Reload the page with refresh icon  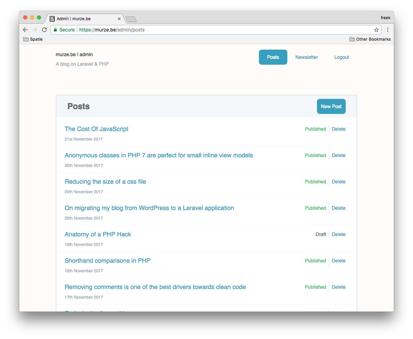click(x=44, y=30)
